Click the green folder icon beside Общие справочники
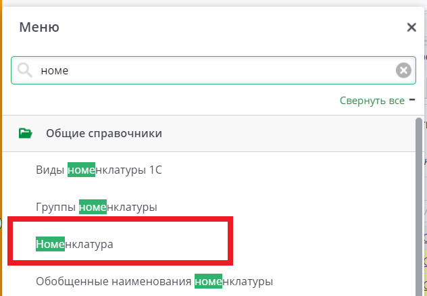 tap(26, 133)
